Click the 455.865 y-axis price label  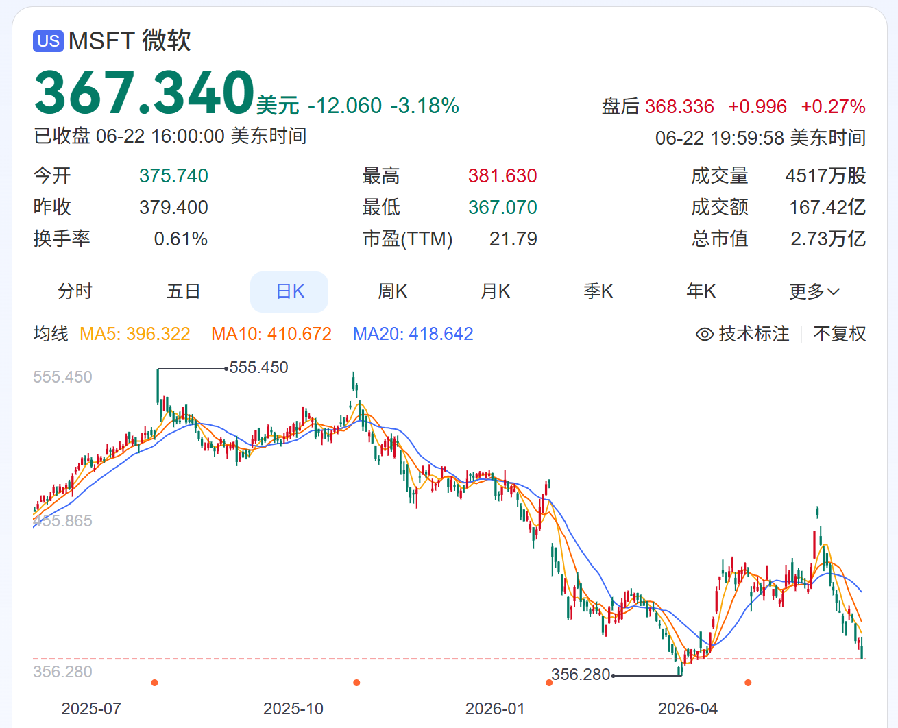[63, 521]
